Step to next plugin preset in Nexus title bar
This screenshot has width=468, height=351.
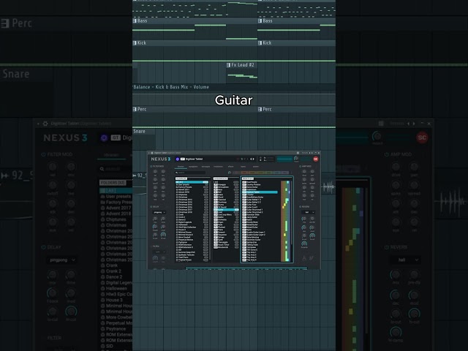coord(312,153)
